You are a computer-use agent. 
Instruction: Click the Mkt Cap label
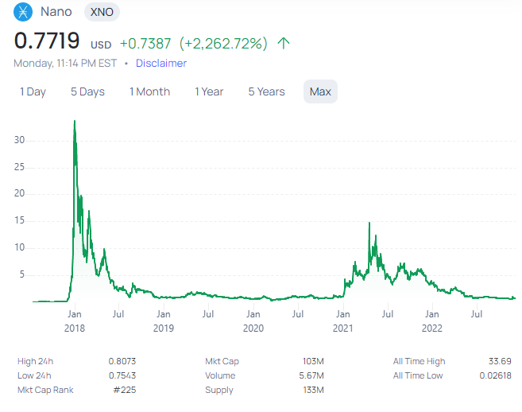222,361
